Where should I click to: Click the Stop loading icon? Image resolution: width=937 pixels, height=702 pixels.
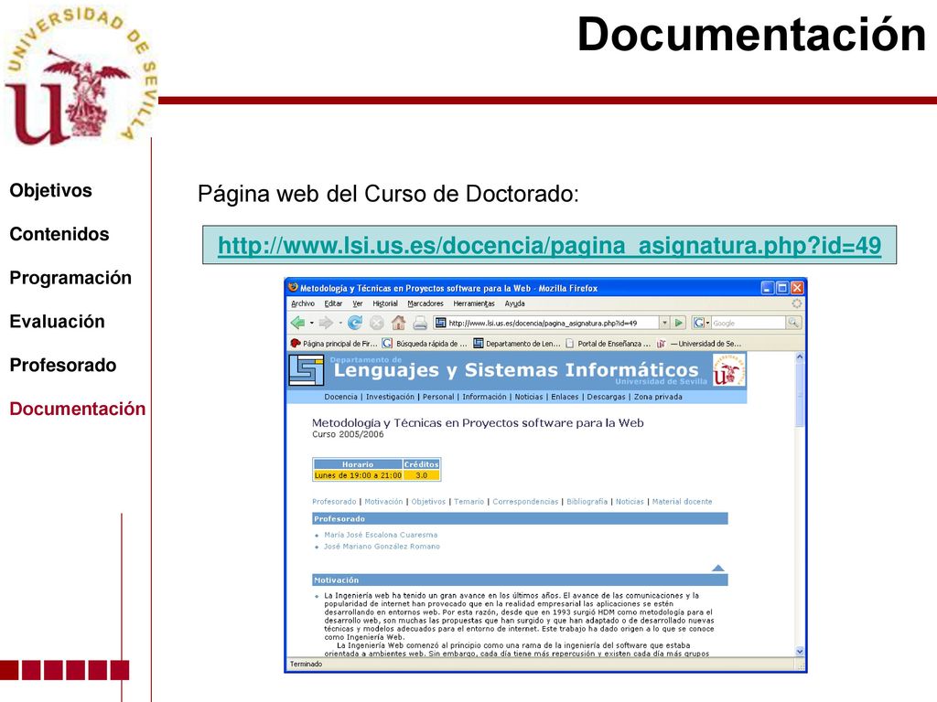tap(376, 323)
